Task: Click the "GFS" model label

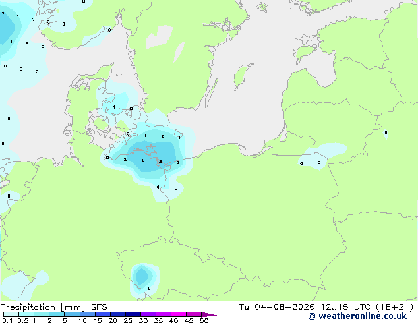Action: [99, 307]
